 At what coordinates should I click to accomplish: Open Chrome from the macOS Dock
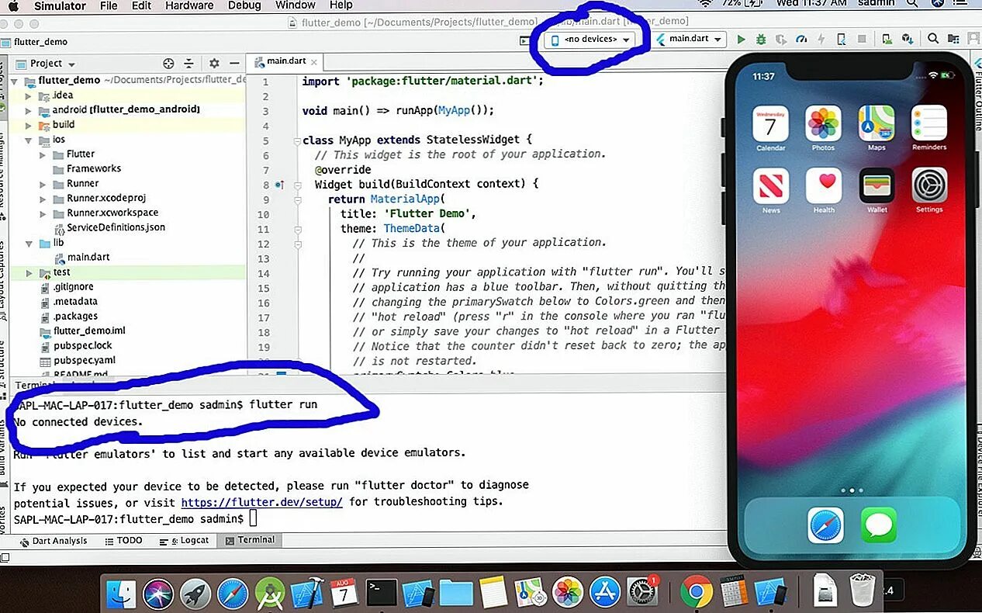pos(696,594)
